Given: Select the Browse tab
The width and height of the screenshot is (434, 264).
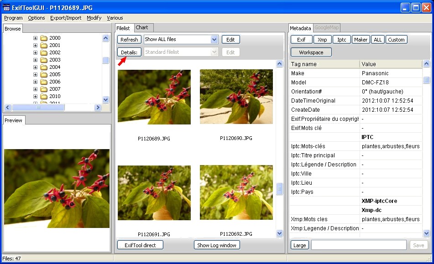Looking at the screenshot, I should (x=13, y=29).
